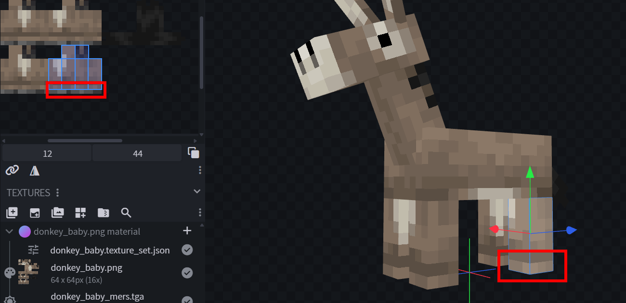Click the import texture image icon
Image resolution: width=626 pixels, height=303 pixels.
coord(35,213)
